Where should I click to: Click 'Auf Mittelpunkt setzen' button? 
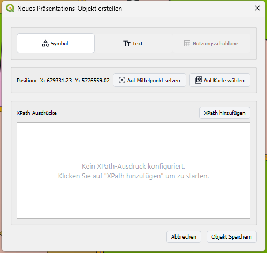click(x=149, y=80)
